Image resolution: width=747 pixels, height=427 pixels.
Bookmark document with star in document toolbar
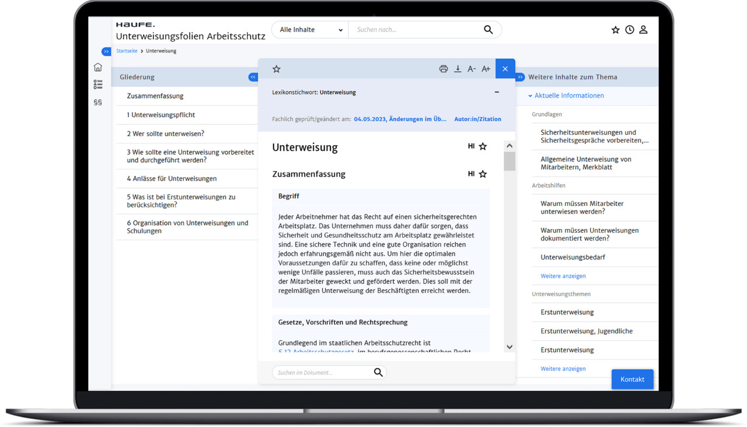277,69
